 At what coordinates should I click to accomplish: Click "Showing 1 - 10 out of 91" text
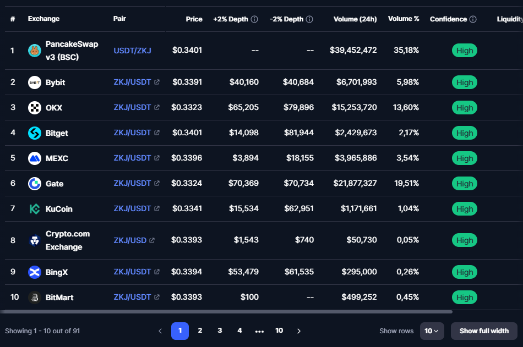(42, 331)
